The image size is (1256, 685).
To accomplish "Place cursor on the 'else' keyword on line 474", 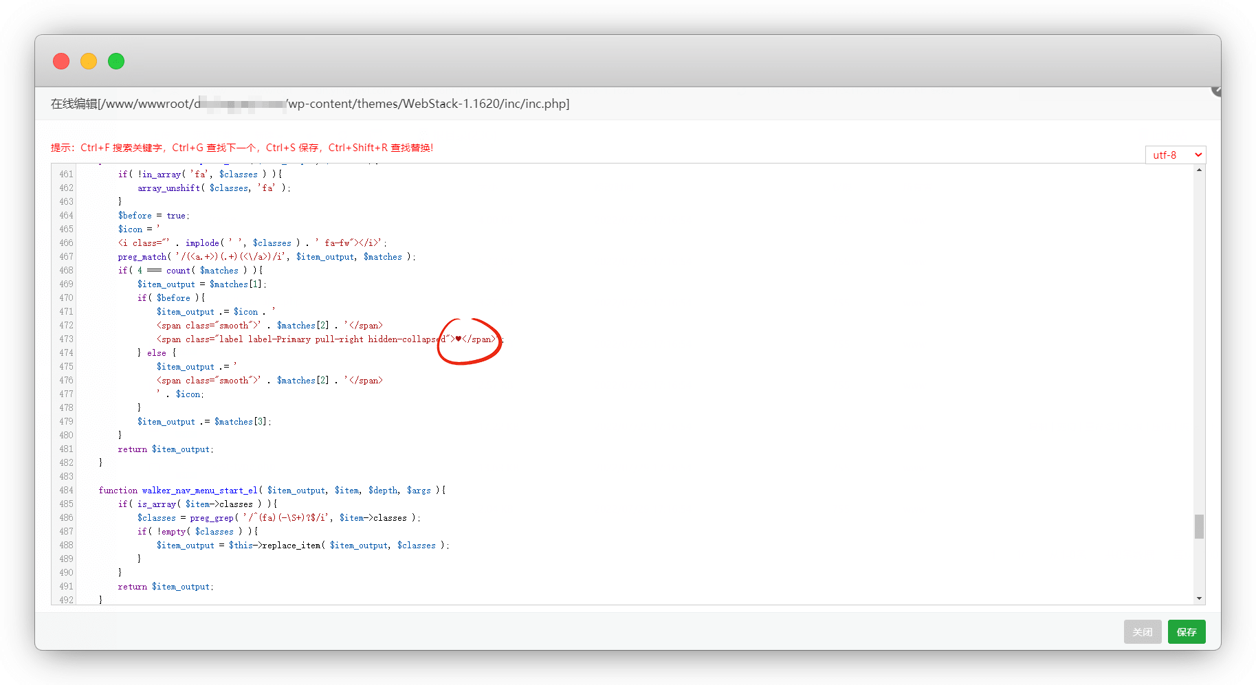I will click(156, 353).
